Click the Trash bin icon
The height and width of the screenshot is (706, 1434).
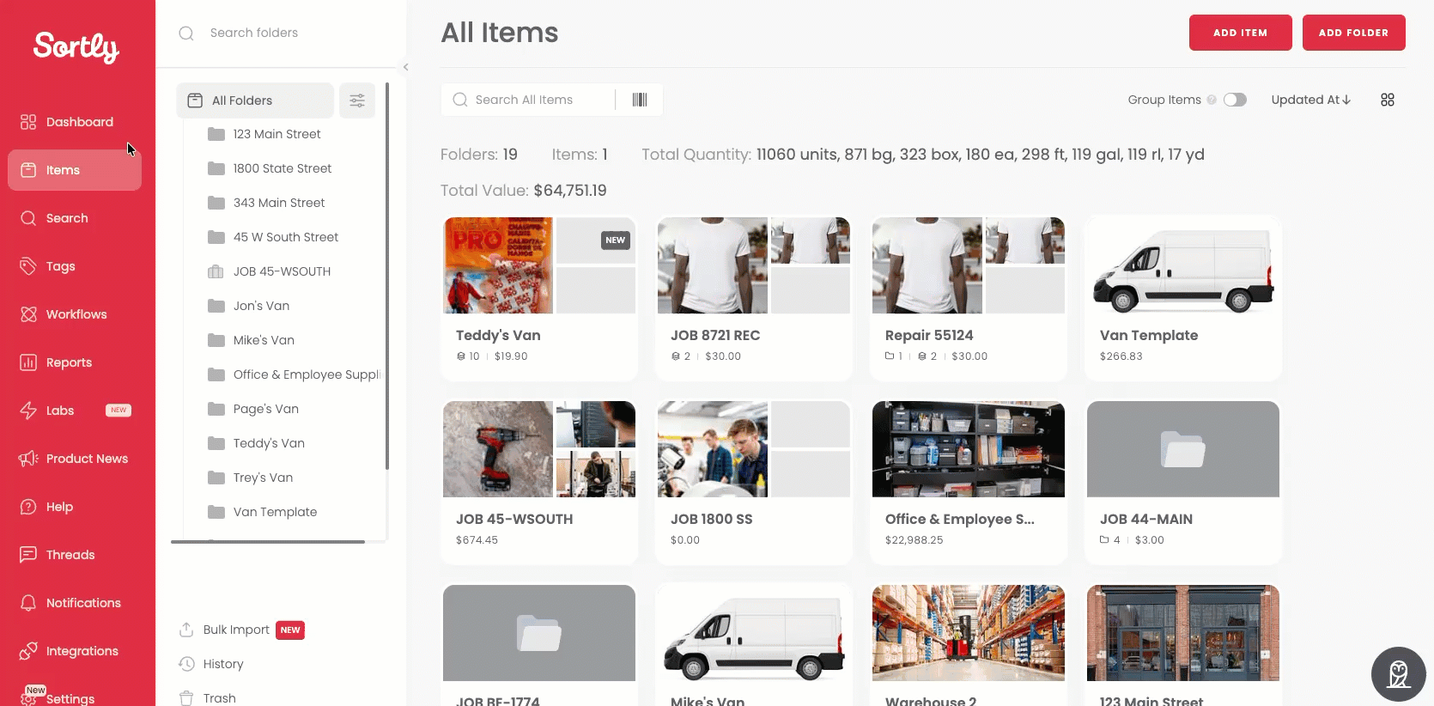click(186, 698)
